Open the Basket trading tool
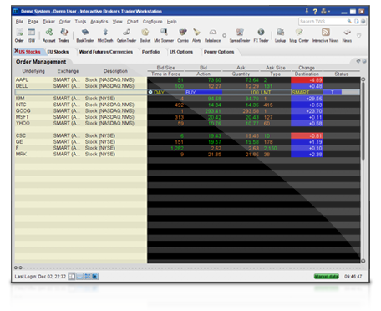381x311 pixels. click(x=145, y=35)
